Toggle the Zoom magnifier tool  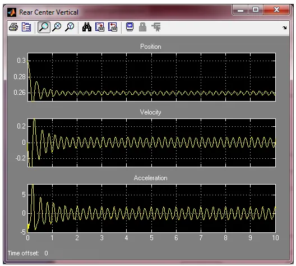pos(44,27)
